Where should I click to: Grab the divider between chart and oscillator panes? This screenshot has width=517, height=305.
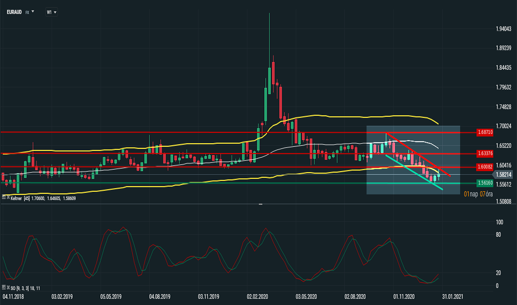tap(260, 205)
